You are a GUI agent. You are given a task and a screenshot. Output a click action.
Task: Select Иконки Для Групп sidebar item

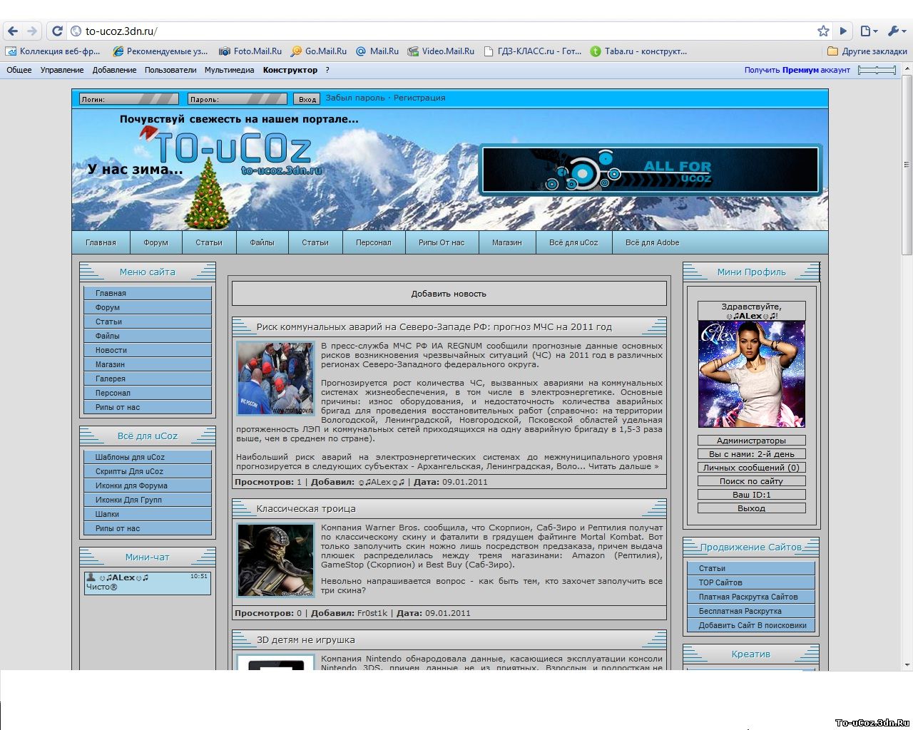pyautogui.click(x=148, y=500)
